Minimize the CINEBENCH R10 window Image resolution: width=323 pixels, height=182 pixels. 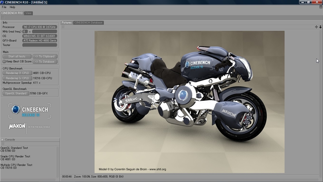(x=302, y=2)
